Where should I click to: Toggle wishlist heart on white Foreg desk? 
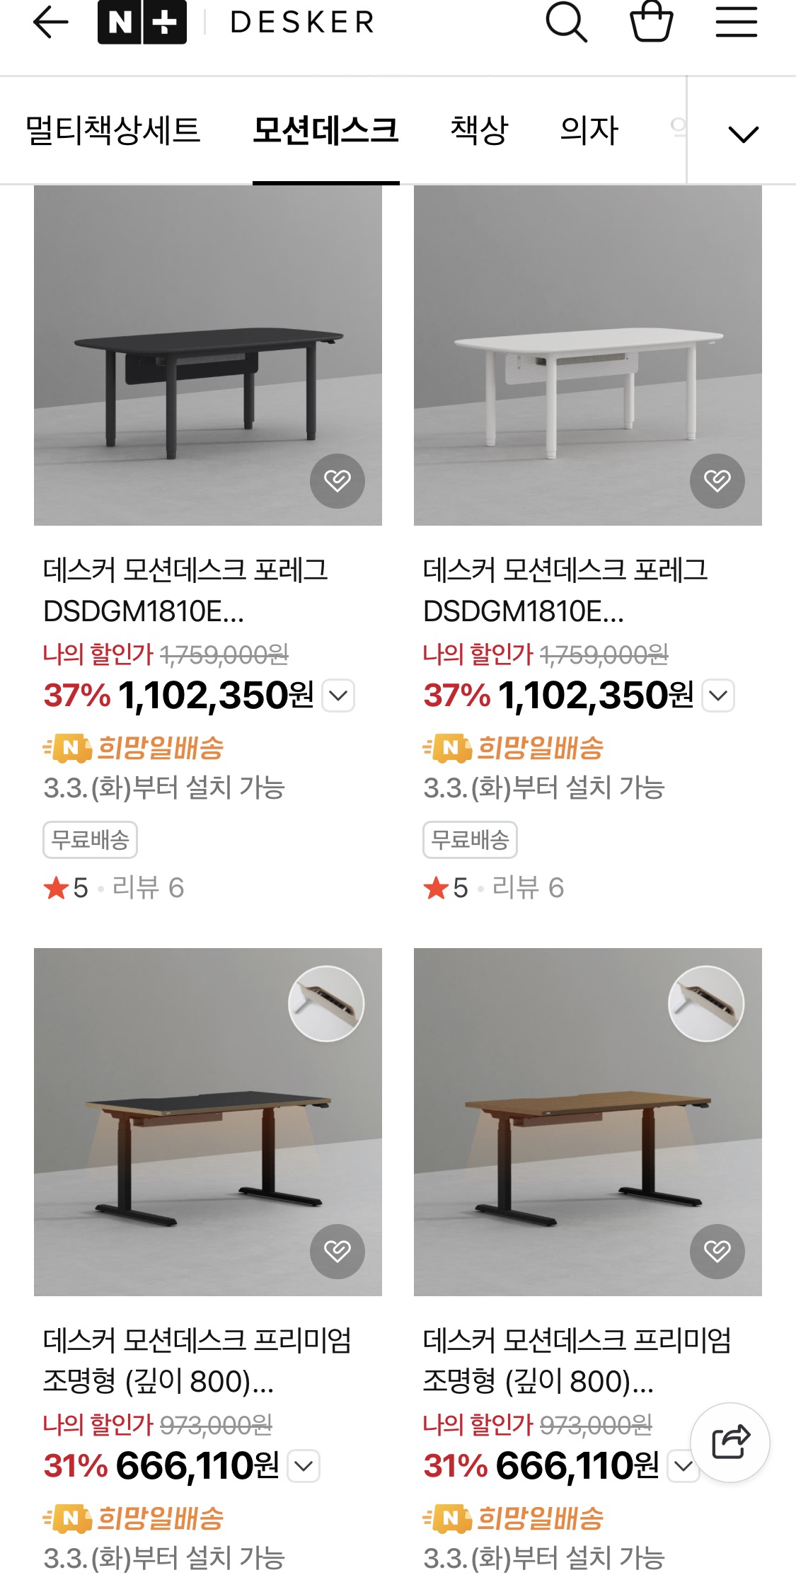click(717, 481)
